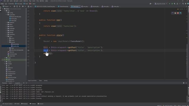This screenshot has height=106, width=189.
Task: Open Project panel options gear
Action: click(23, 6)
